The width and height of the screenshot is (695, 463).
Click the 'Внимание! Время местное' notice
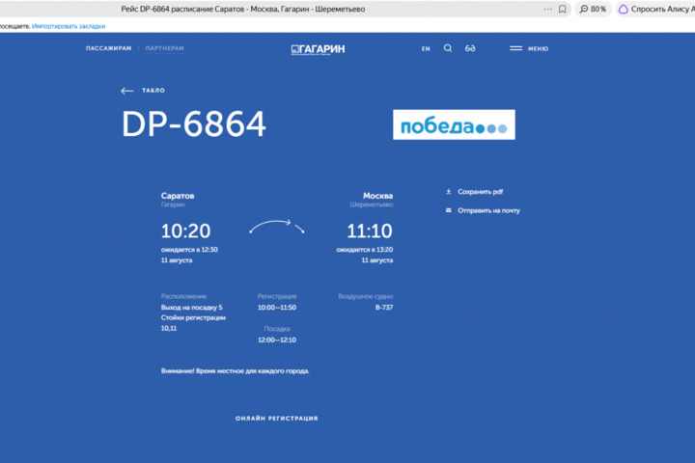click(235, 370)
